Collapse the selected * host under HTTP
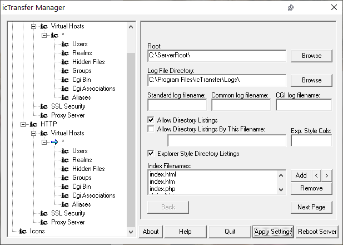 [x=44, y=142]
